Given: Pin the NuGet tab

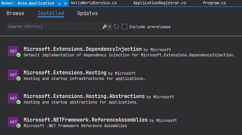Looking at the screenshot, I should [x=59, y=3].
